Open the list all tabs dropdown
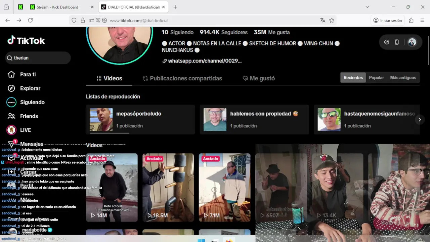 point(367,7)
